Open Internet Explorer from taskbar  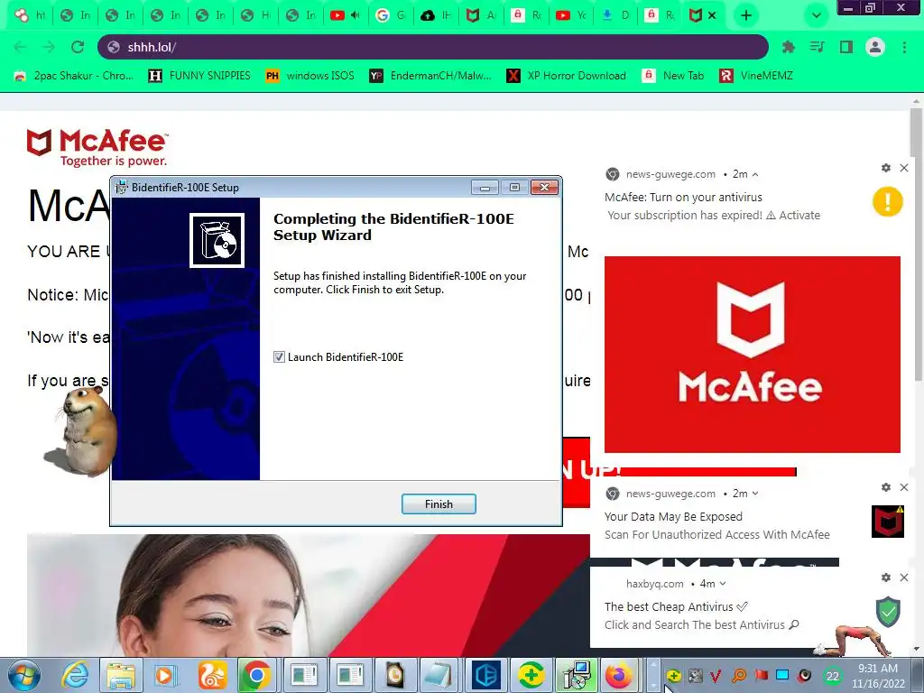pos(75,676)
